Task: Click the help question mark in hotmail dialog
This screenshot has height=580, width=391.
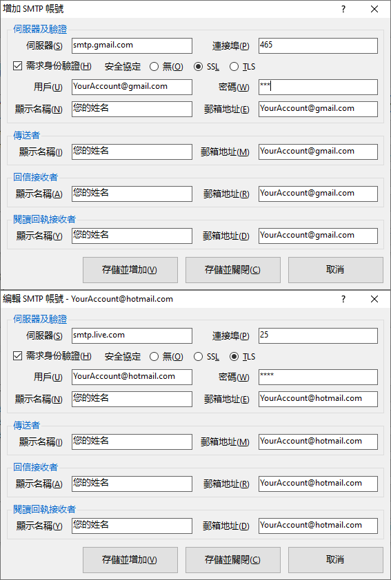Action: coord(343,299)
